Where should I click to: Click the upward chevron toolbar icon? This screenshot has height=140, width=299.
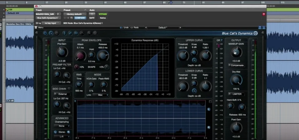pyautogui.click(x=82, y=33)
